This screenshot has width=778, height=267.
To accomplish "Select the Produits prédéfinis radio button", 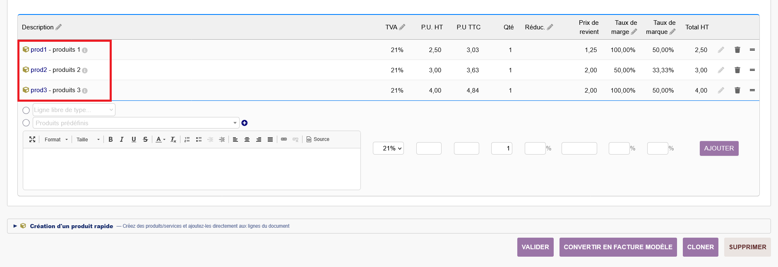I will [26, 123].
